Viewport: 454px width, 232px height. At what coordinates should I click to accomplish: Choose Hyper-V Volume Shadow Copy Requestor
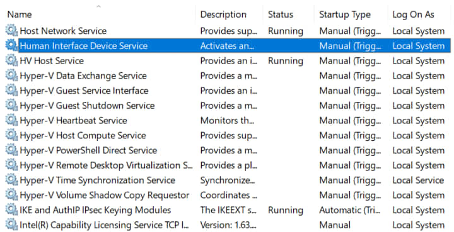[x=228, y=195]
